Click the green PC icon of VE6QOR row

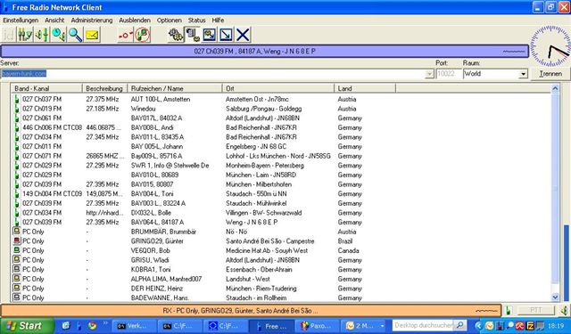(x=17, y=250)
